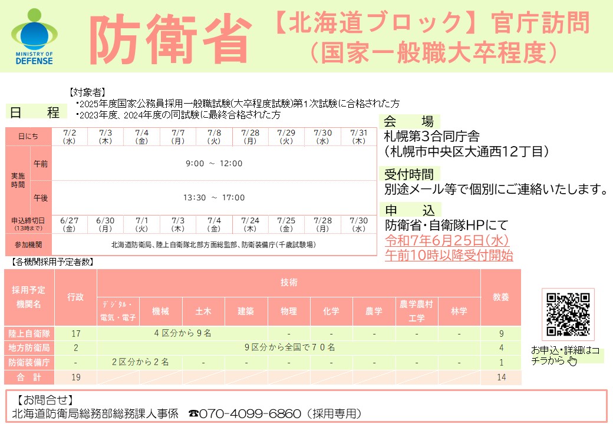Click the 防衛装備庁 row label
Screen dimensions: 613x424
tap(29, 362)
